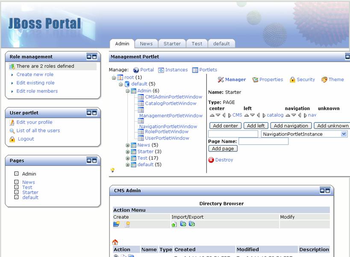The width and height of the screenshot is (350, 257).
Task: Open the Security padlock section
Action: coord(292,79)
